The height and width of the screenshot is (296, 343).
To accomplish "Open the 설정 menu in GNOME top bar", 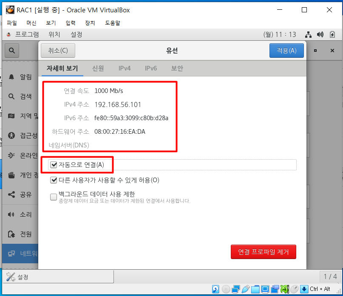I will [77, 34].
